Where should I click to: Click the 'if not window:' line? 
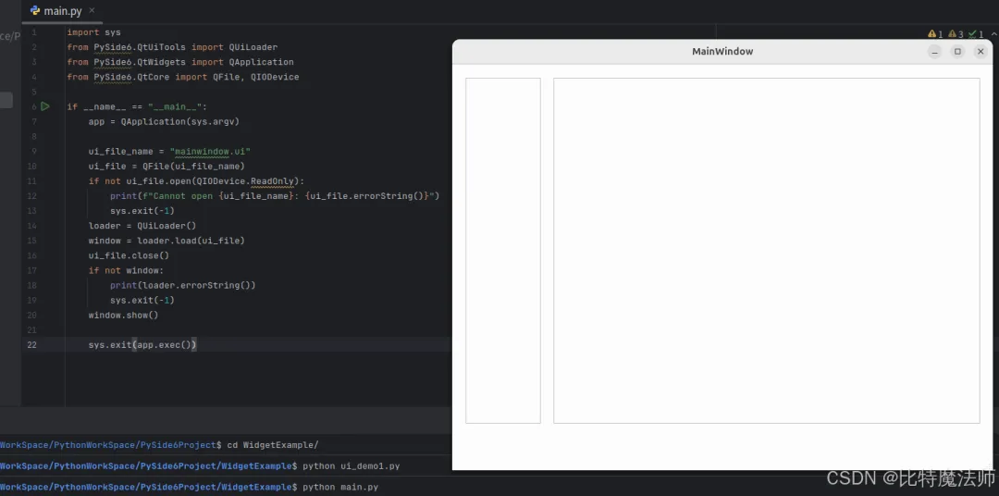click(126, 270)
